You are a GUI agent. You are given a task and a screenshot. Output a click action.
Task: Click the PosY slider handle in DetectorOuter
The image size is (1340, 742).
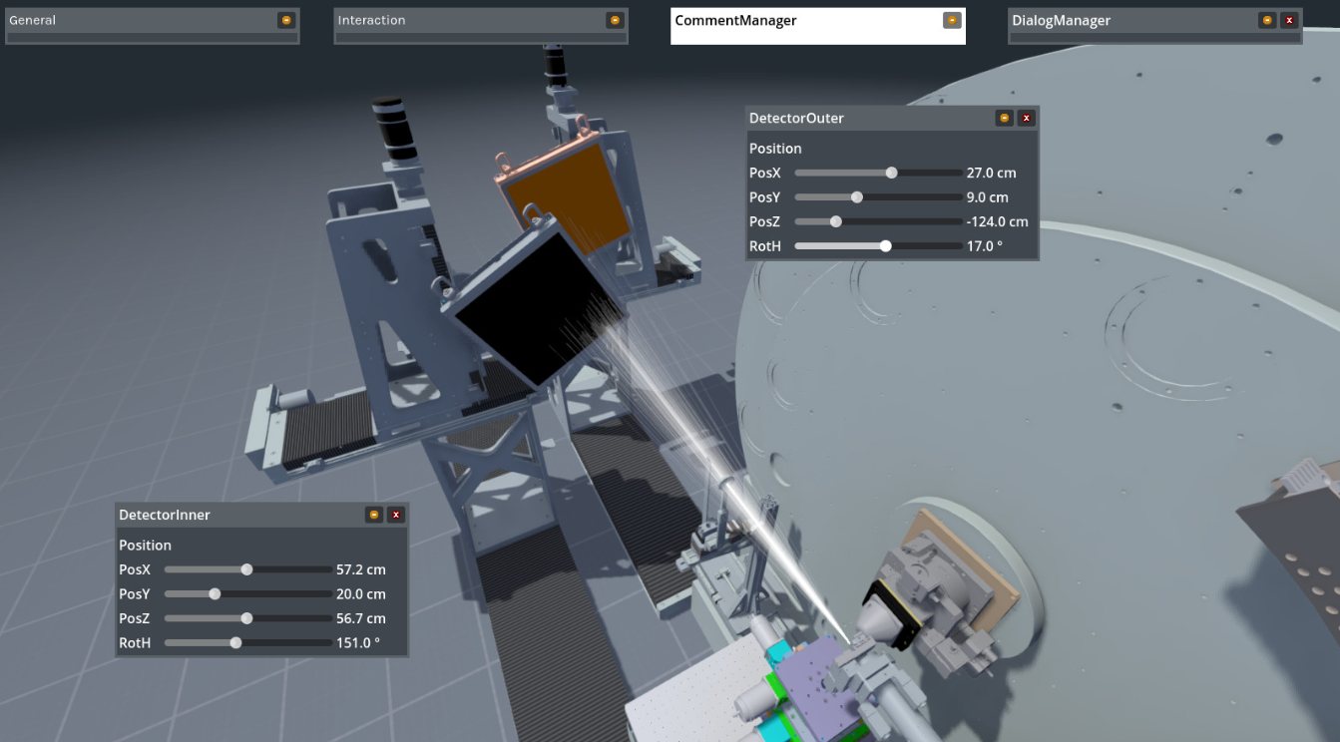[856, 197]
